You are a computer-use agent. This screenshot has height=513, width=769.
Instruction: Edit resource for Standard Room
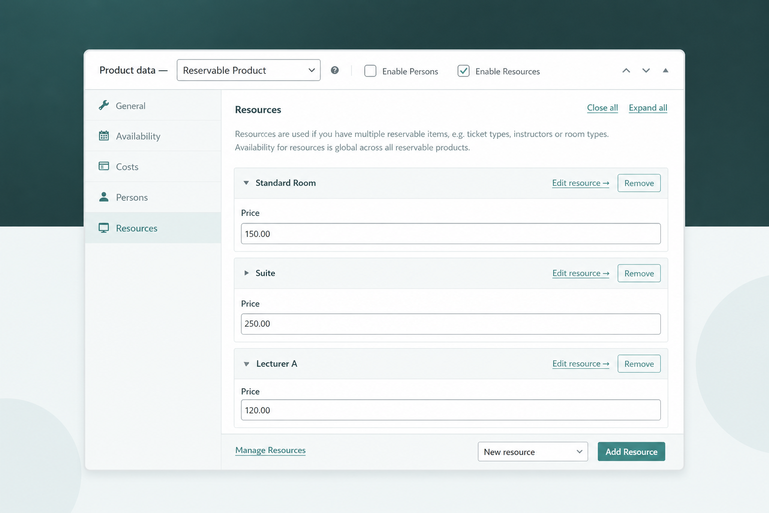581,183
